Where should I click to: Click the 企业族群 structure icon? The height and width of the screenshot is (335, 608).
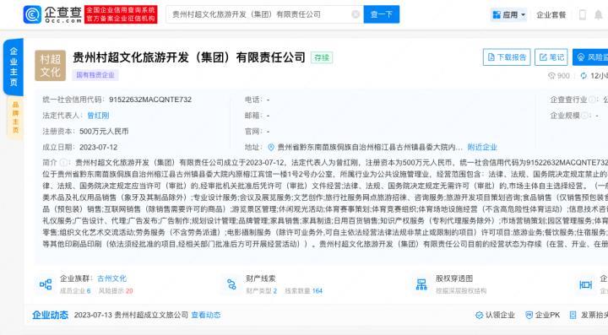pyautogui.click(x=46, y=284)
